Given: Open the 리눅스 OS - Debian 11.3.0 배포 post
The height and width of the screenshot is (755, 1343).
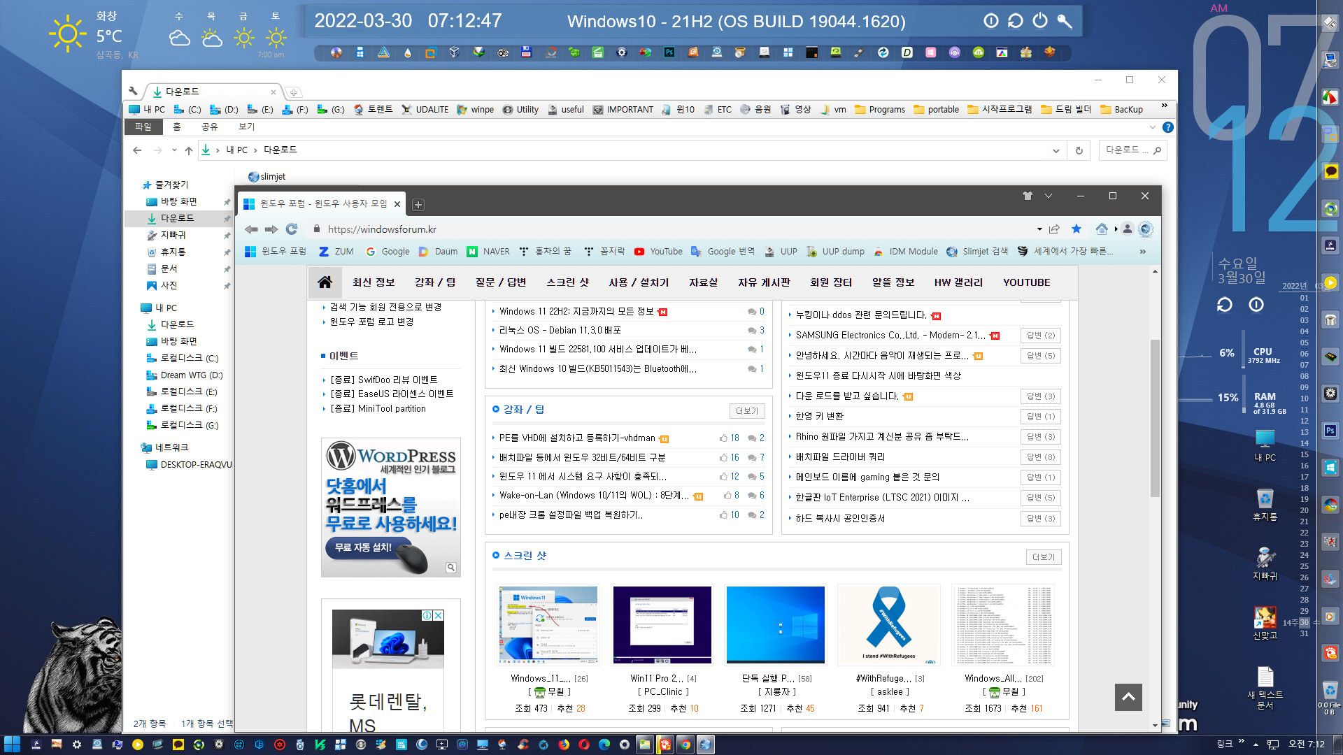Looking at the screenshot, I should tap(560, 330).
